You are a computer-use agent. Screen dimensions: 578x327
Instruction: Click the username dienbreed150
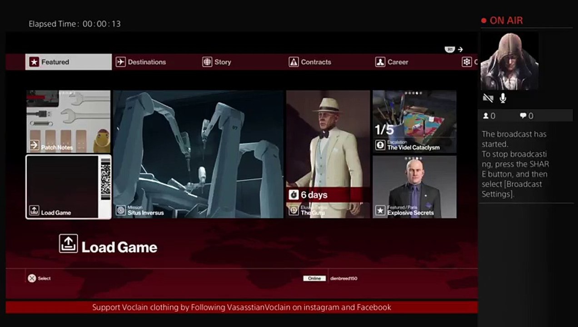[344, 278]
